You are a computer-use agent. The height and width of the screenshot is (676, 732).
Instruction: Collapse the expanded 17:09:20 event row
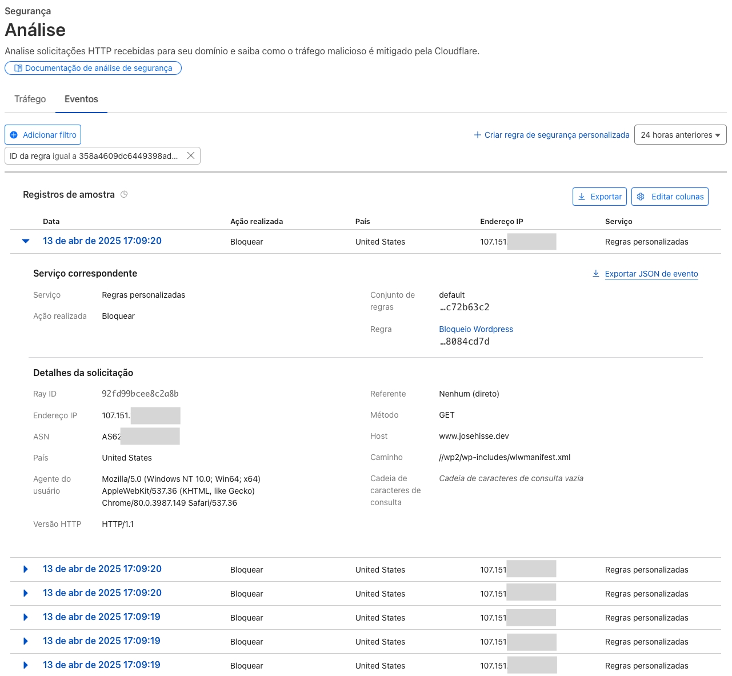pyautogui.click(x=26, y=241)
